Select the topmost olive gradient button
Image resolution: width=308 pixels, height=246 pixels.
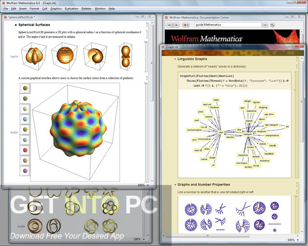tap(25, 88)
